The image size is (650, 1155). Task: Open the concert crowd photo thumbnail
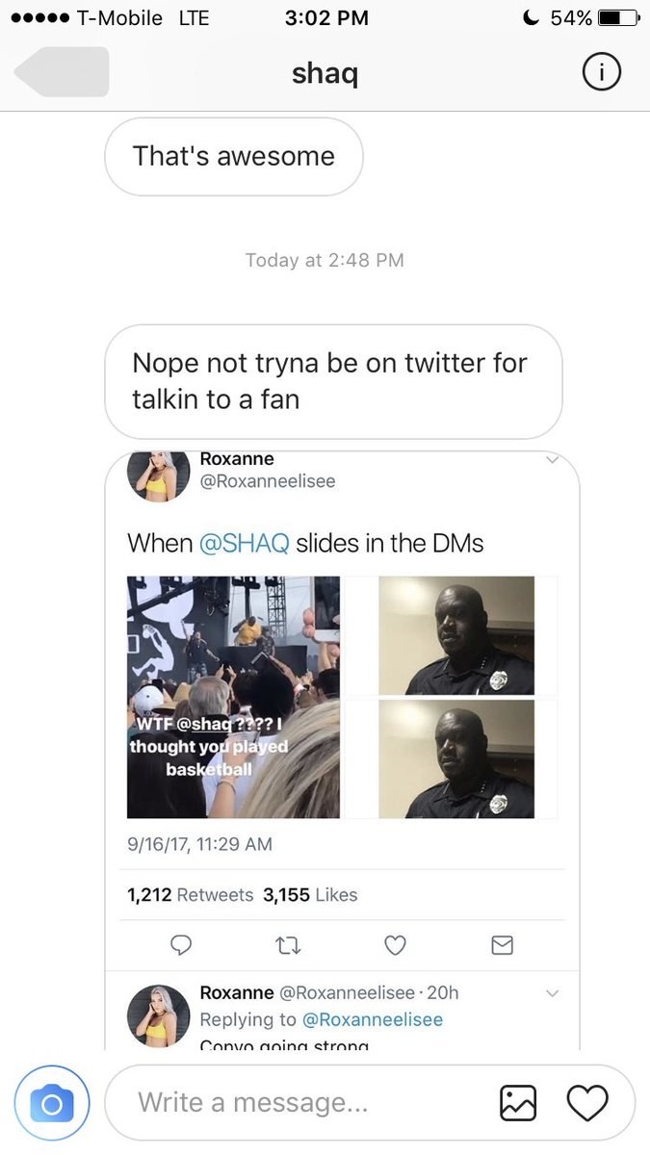(233, 697)
